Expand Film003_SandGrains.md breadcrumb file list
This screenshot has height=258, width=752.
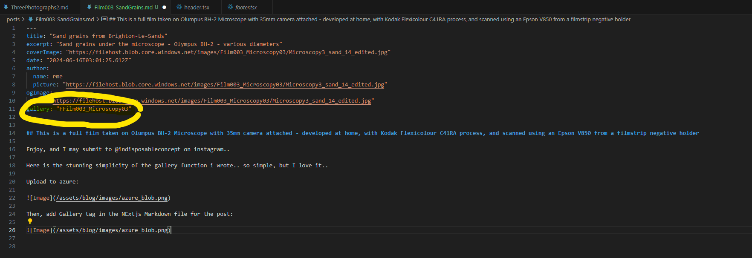[x=64, y=19]
